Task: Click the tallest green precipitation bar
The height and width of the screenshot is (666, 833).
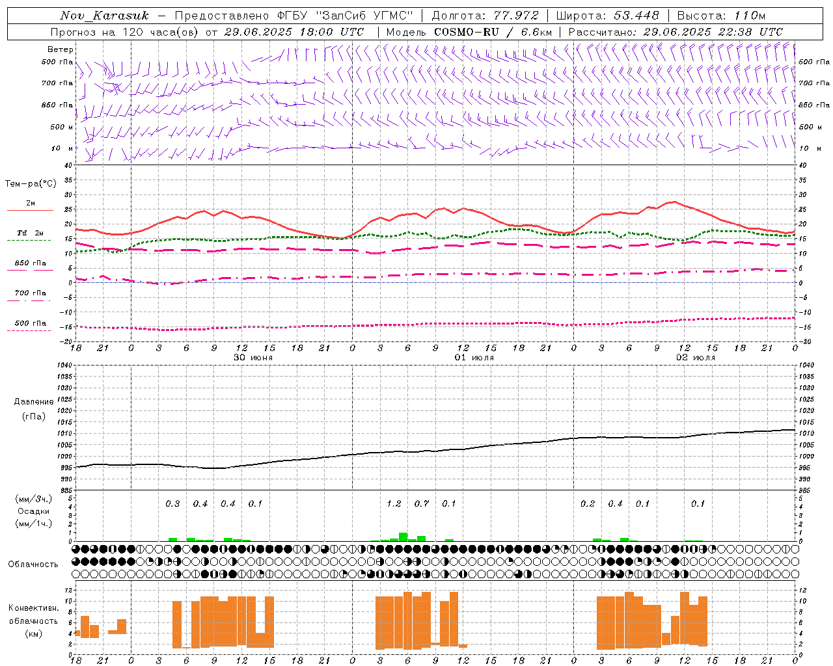Action: pyautogui.click(x=403, y=537)
